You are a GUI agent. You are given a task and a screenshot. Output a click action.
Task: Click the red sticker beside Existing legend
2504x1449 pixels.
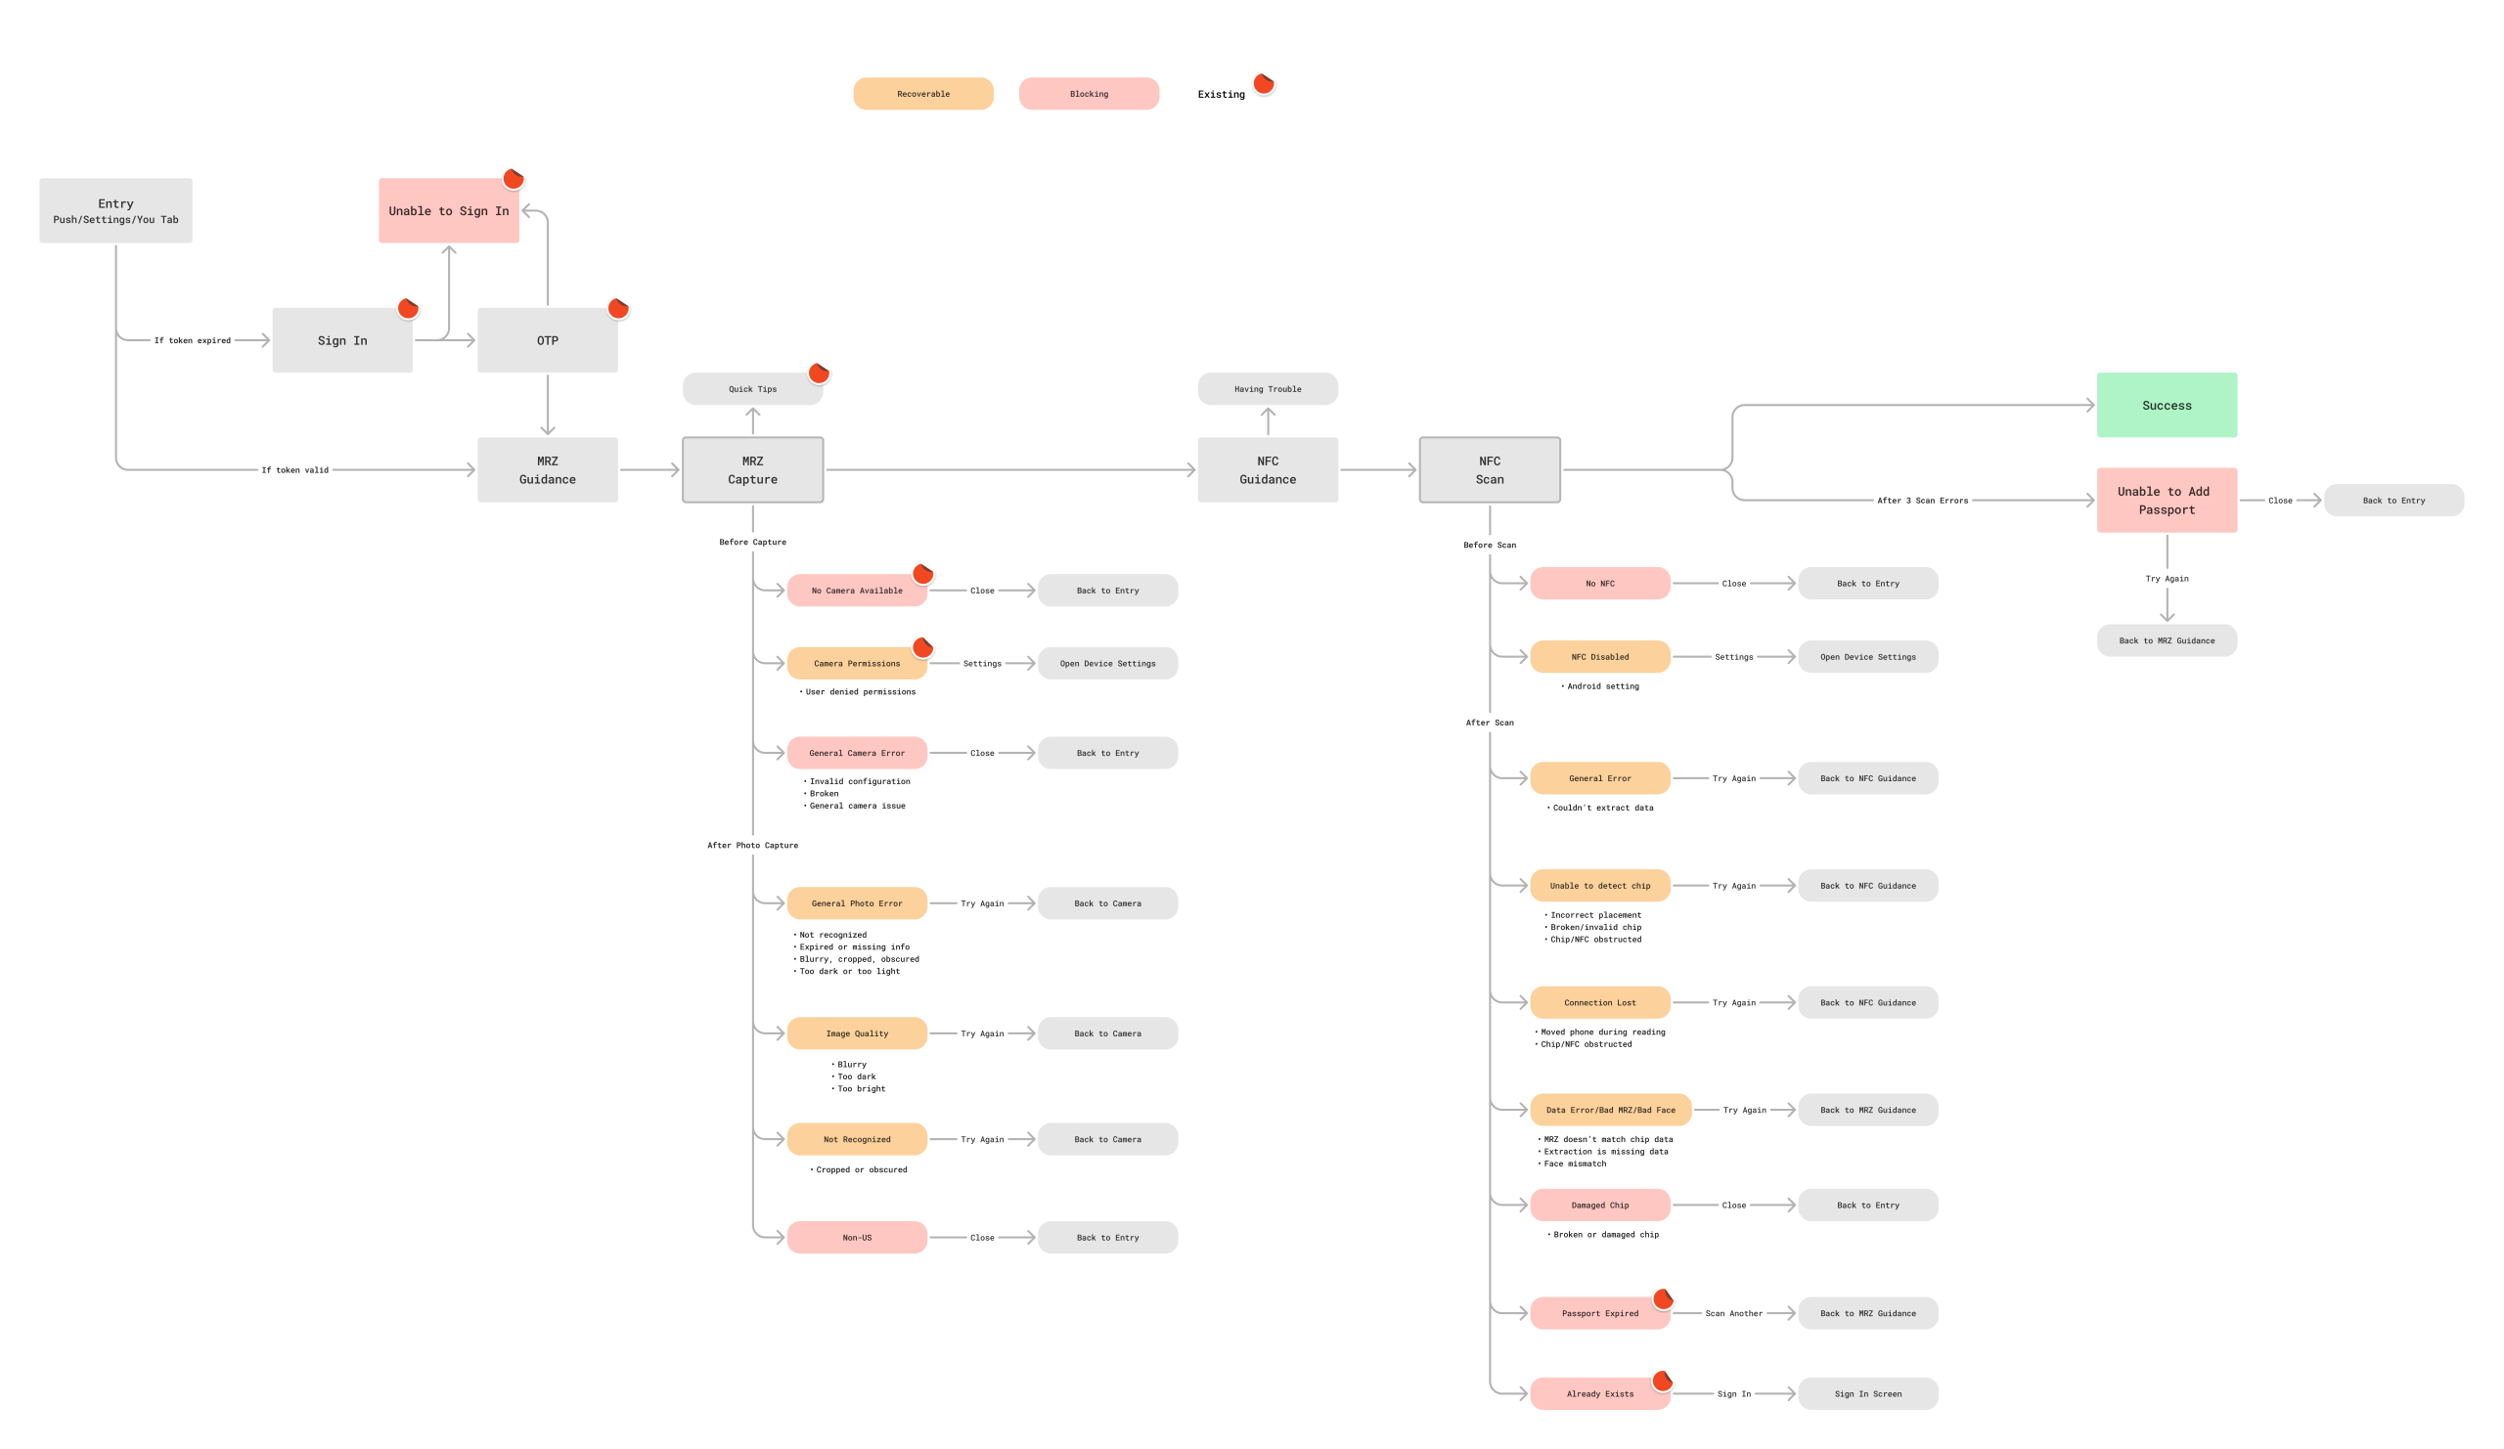1264,83
